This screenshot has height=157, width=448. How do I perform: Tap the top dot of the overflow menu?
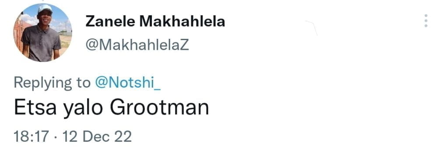click(x=426, y=15)
